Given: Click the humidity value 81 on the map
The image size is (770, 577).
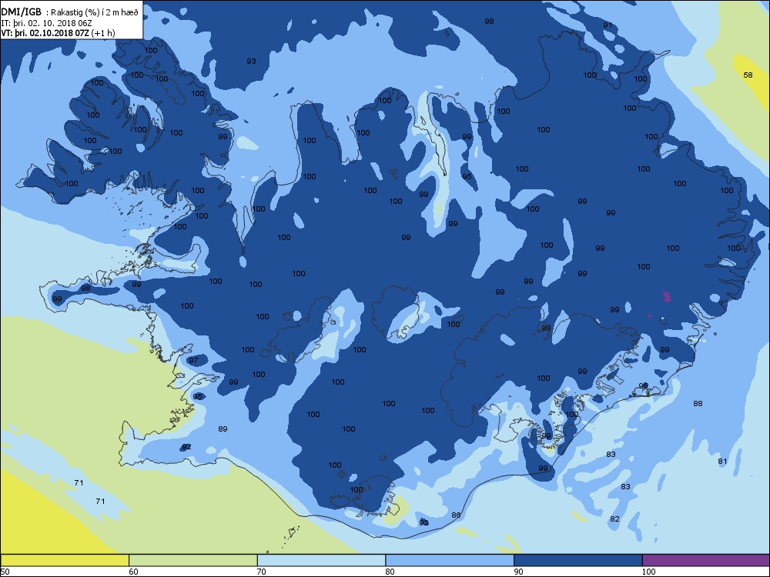Looking at the screenshot, I should (722, 462).
